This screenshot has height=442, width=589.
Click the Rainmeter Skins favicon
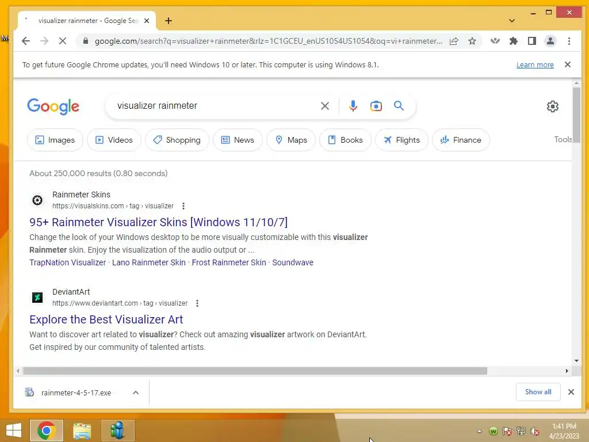click(37, 200)
